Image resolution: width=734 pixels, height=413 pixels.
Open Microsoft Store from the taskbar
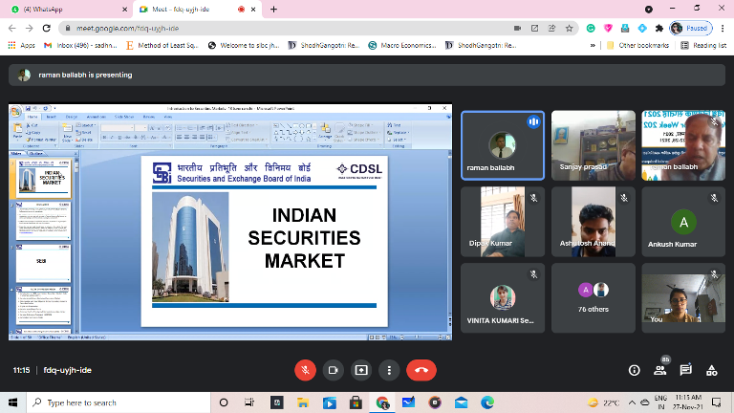356,402
